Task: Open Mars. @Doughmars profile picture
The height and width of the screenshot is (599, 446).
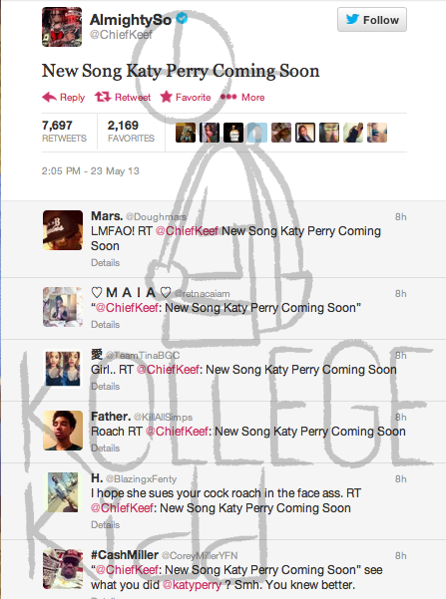Action: [x=63, y=230]
